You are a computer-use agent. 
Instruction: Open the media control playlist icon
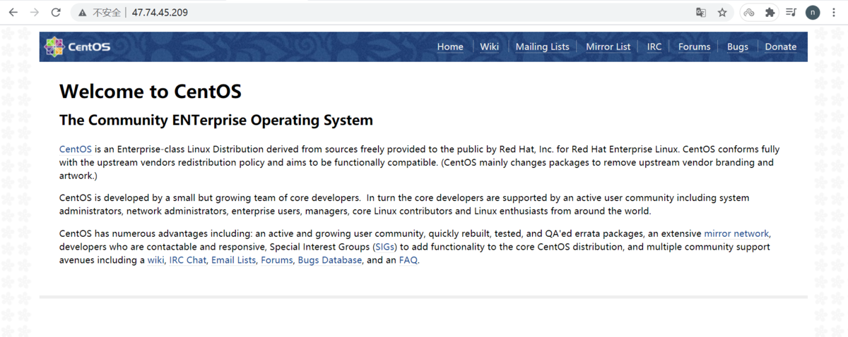pyautogui.click(x=791, y=13)
